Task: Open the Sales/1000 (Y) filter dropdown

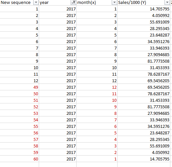Action: [x=167, y=2]
